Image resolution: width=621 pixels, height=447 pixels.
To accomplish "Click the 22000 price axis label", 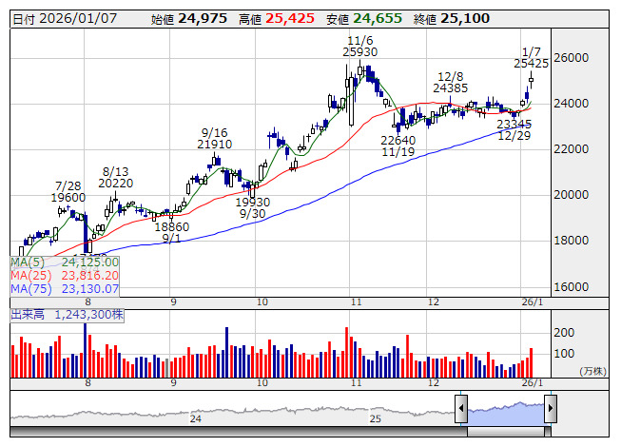I will 572,149.
